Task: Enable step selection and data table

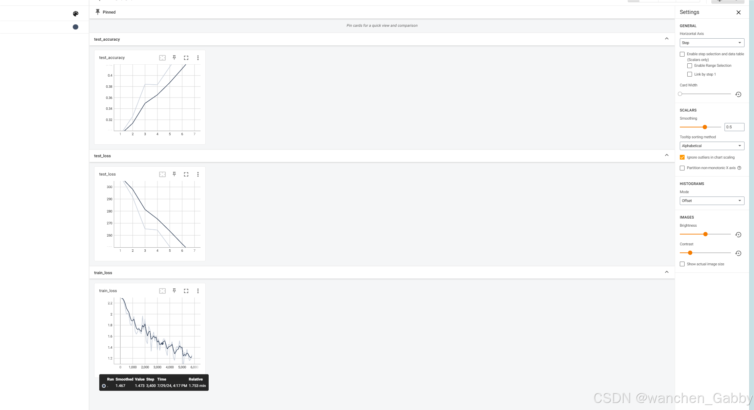Action: click(x=682, y=54)
